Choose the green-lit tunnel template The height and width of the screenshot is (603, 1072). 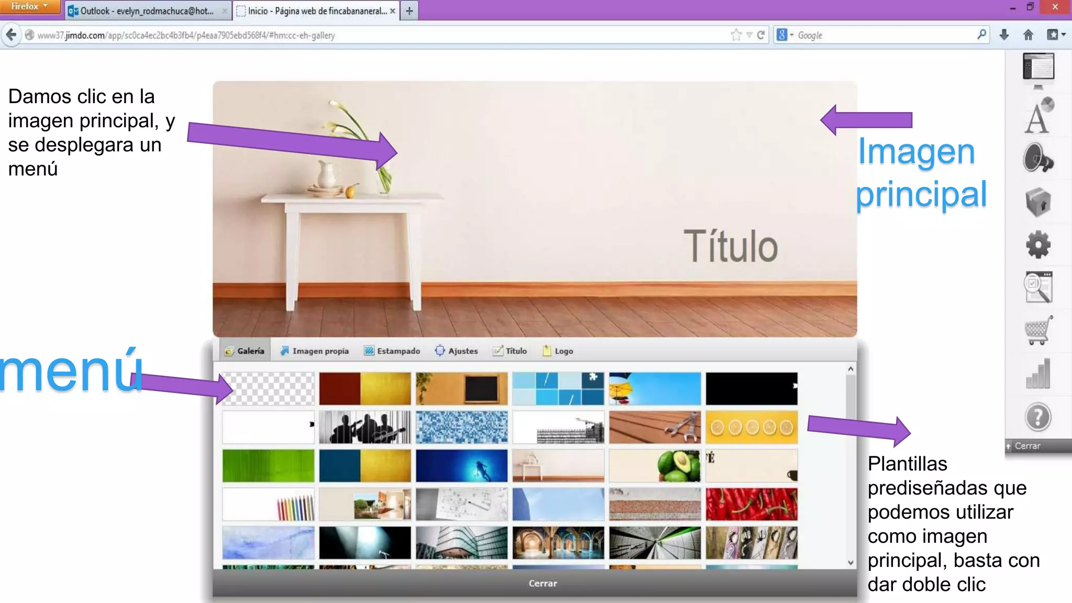click(655, 543)
